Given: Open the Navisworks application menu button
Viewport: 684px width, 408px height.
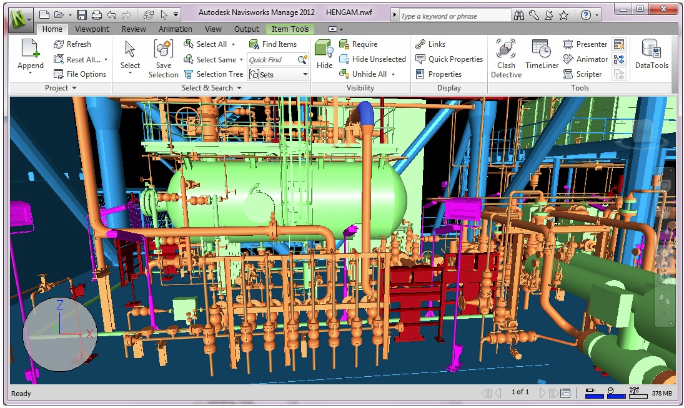Looking at the screenshot, I should 21,21.
